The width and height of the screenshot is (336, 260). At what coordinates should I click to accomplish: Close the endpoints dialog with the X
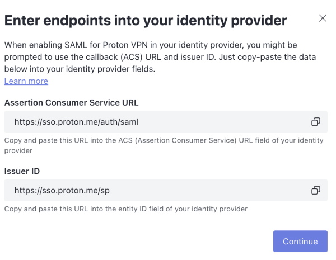323,18
